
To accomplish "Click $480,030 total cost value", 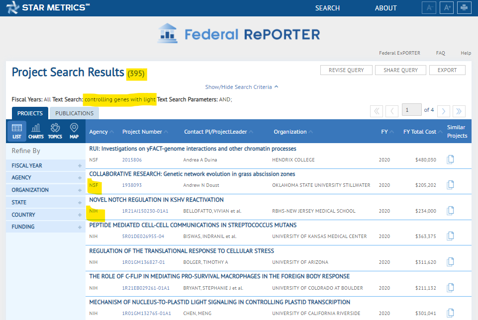I will click(x=426, y=160).
